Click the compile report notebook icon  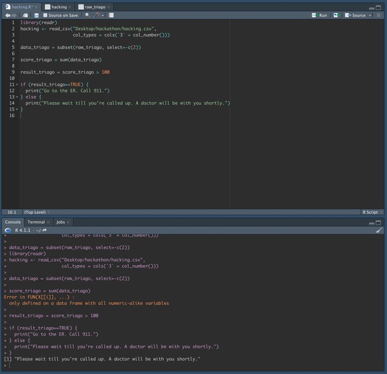(111, 15)
